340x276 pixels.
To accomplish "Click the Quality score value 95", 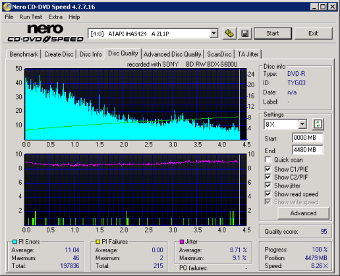I will pyautogui.click(x=324, y=232).
